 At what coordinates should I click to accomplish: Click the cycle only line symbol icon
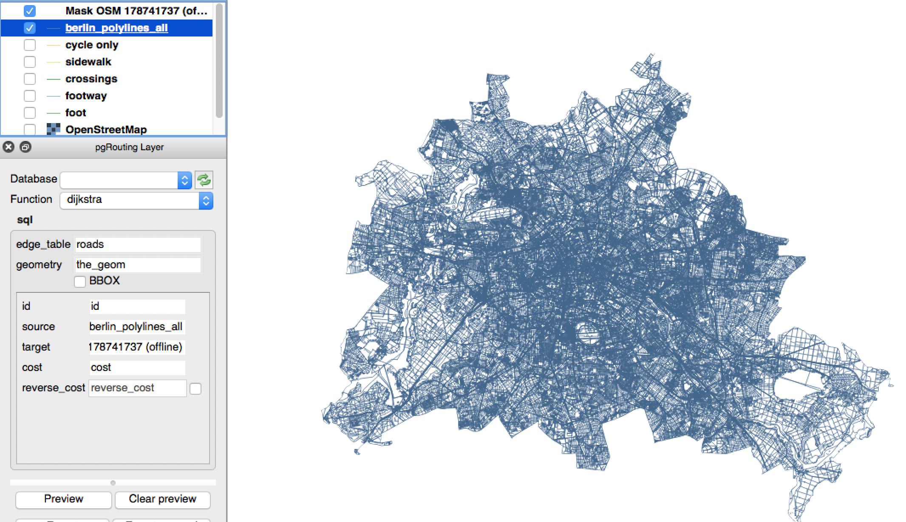[x=53, y=45]
